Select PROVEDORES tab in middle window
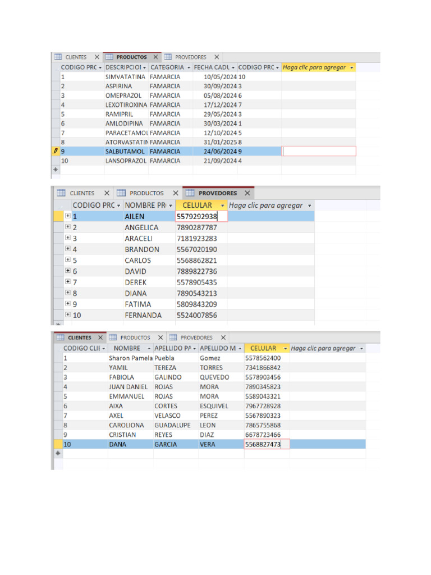The image size is (431, 575). [x=218, y=193]
